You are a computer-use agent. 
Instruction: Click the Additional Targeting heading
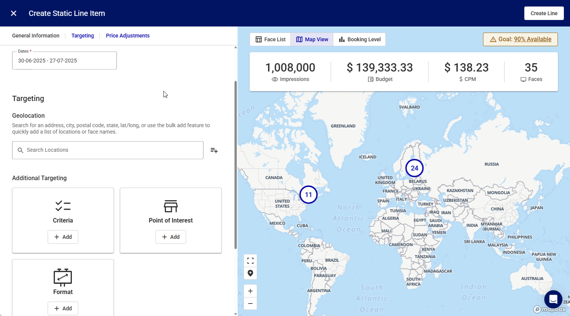pyautogui.click(x=39, y=178)
